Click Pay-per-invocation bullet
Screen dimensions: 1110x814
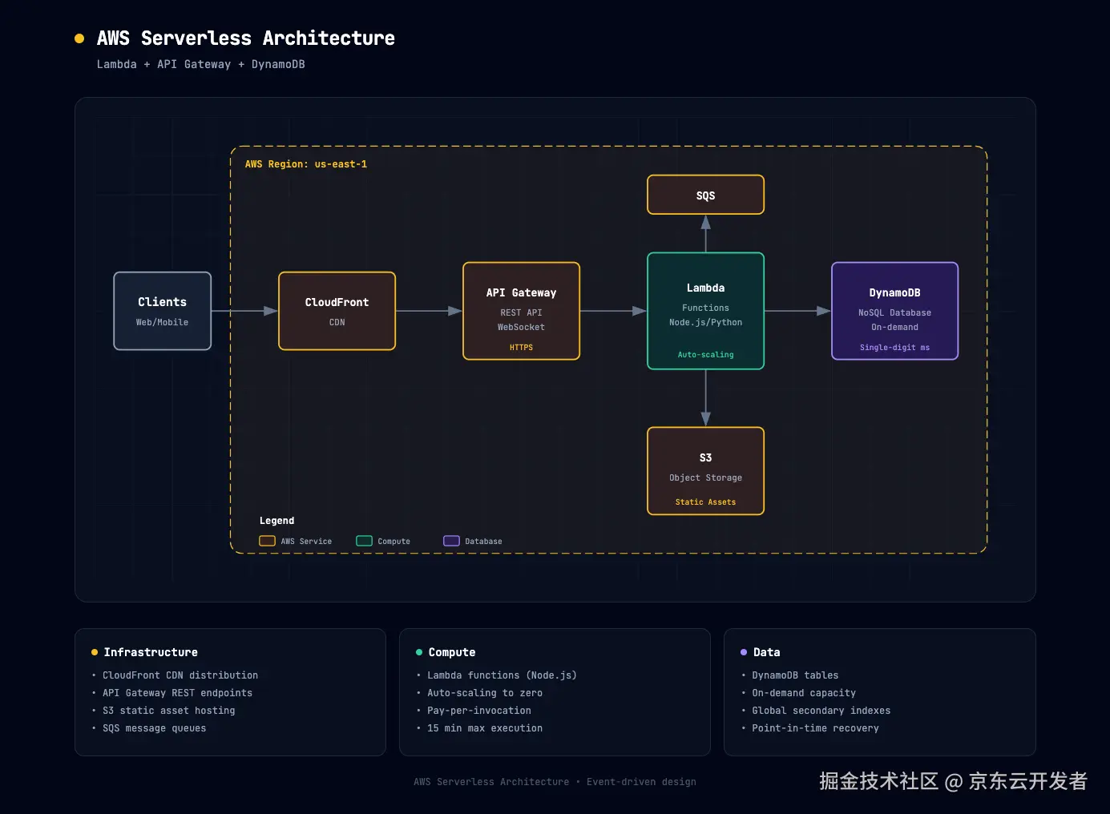click(479, 711)
